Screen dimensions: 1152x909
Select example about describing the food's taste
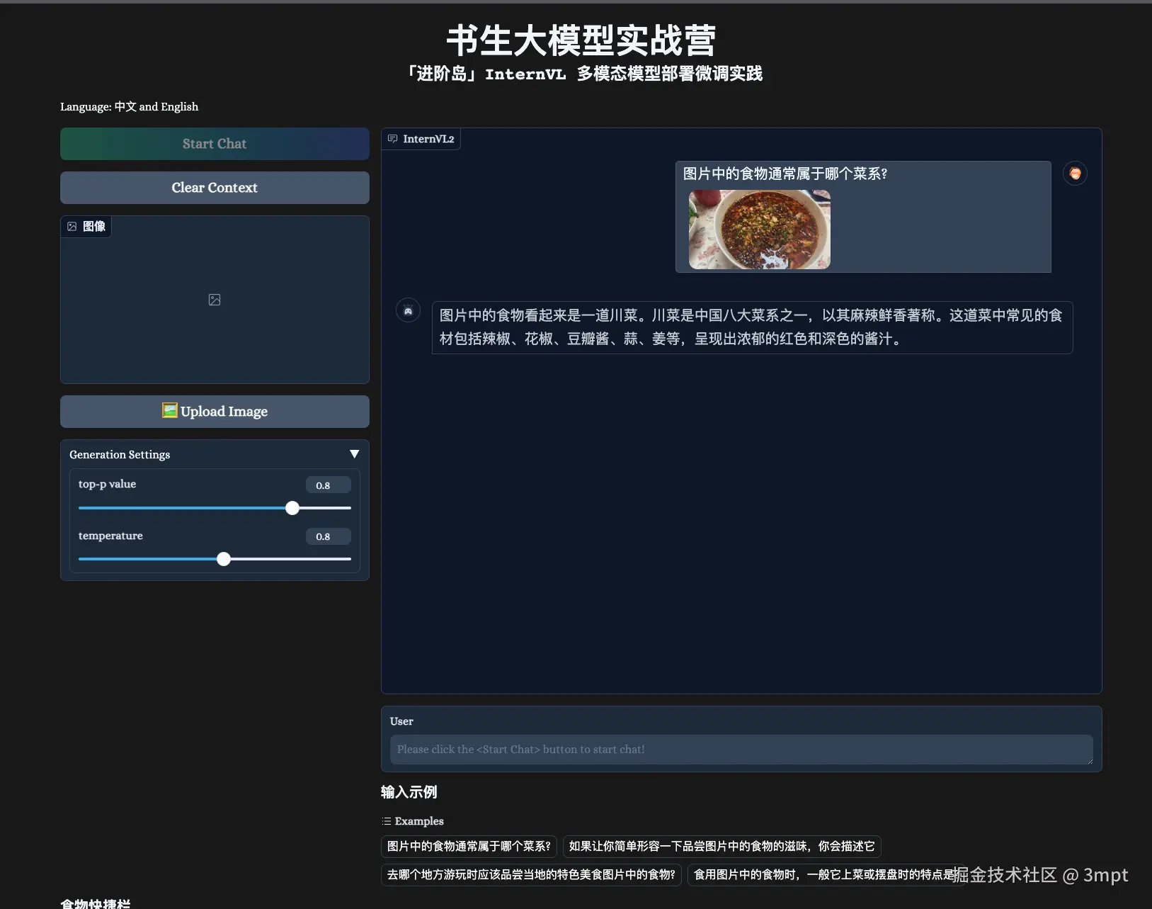click(722, 847)
